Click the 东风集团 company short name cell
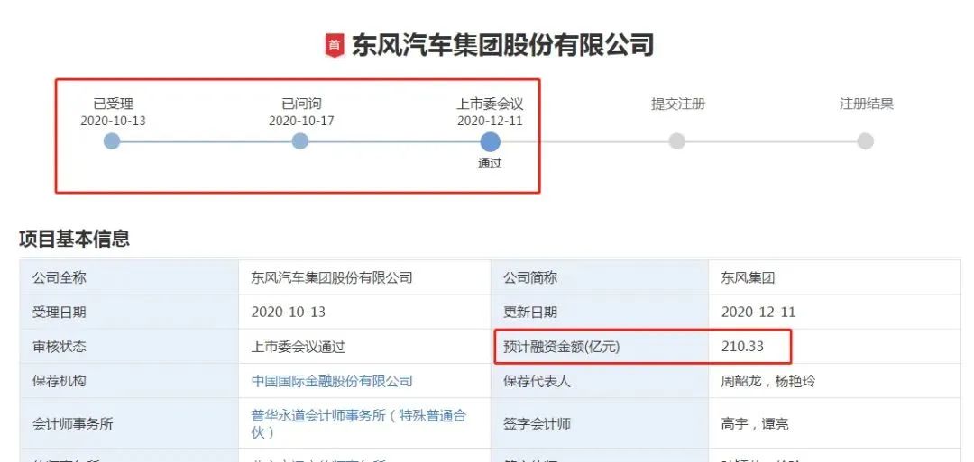 pyautogui.click(x=834, y=277)
